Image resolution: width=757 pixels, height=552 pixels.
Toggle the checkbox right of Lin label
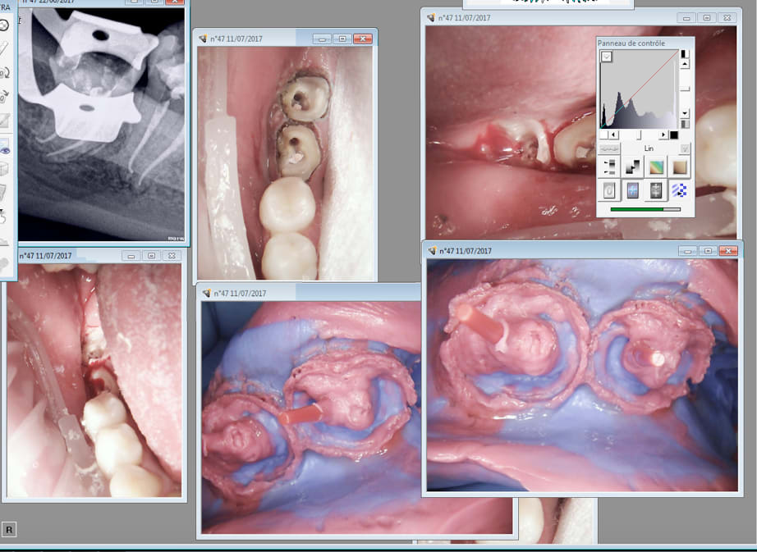pos(685,148)
